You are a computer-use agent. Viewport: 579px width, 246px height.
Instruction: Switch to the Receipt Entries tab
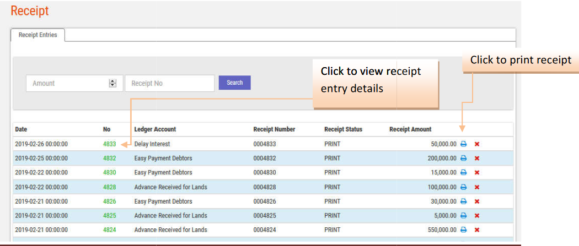pyautogui.click(x=38, y=35)
